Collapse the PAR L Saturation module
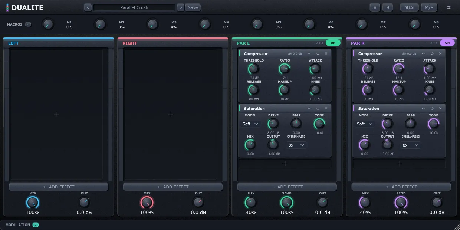The image size is (460, 230). click(x=309, y=109)
